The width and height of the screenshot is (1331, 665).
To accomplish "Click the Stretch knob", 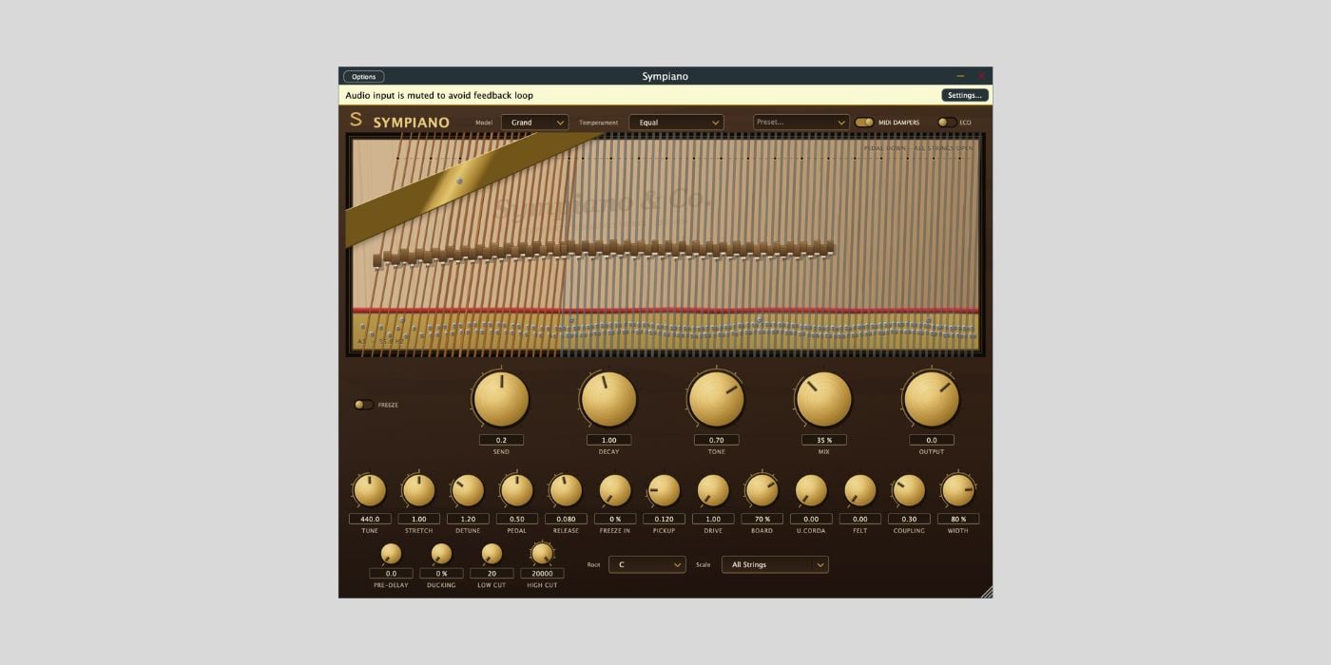I will [418, 491].
